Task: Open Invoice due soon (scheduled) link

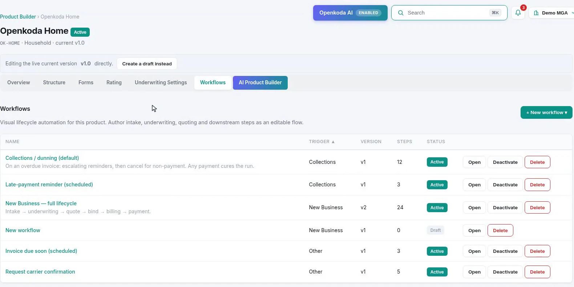Action: 41,251
